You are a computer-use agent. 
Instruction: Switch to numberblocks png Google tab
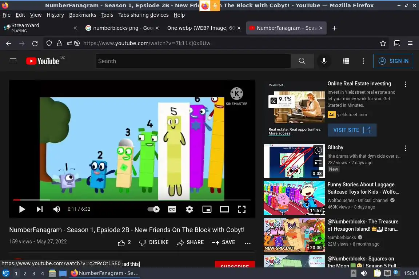click(122, 28)
